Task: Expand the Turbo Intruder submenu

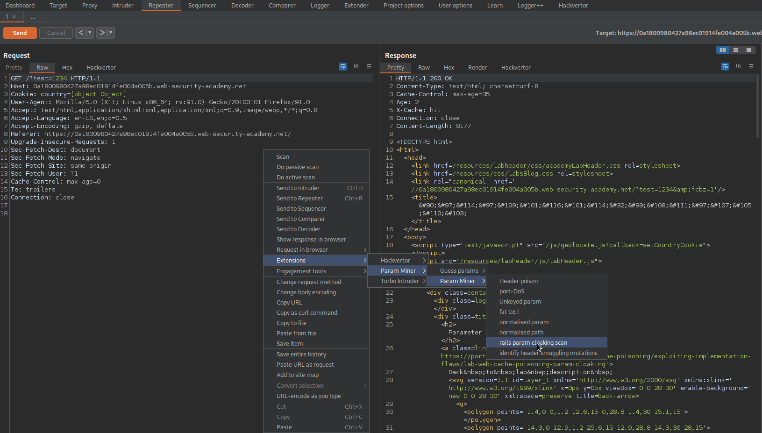Action: [397, 281]
